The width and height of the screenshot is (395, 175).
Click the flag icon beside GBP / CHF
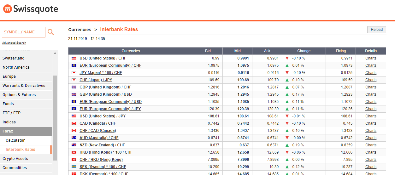[x=74, y=87]
